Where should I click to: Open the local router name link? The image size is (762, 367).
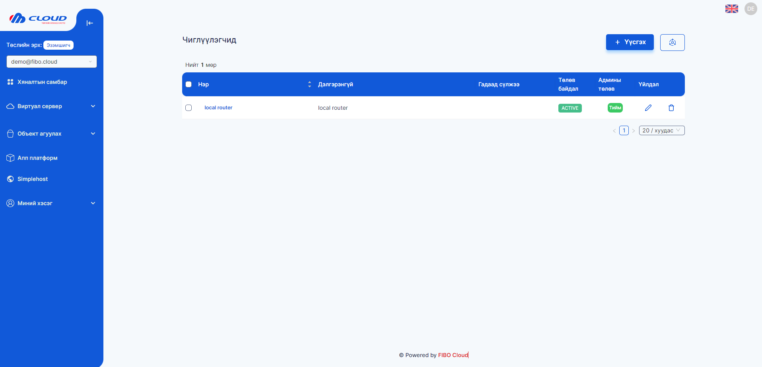[x=218, y=108]
